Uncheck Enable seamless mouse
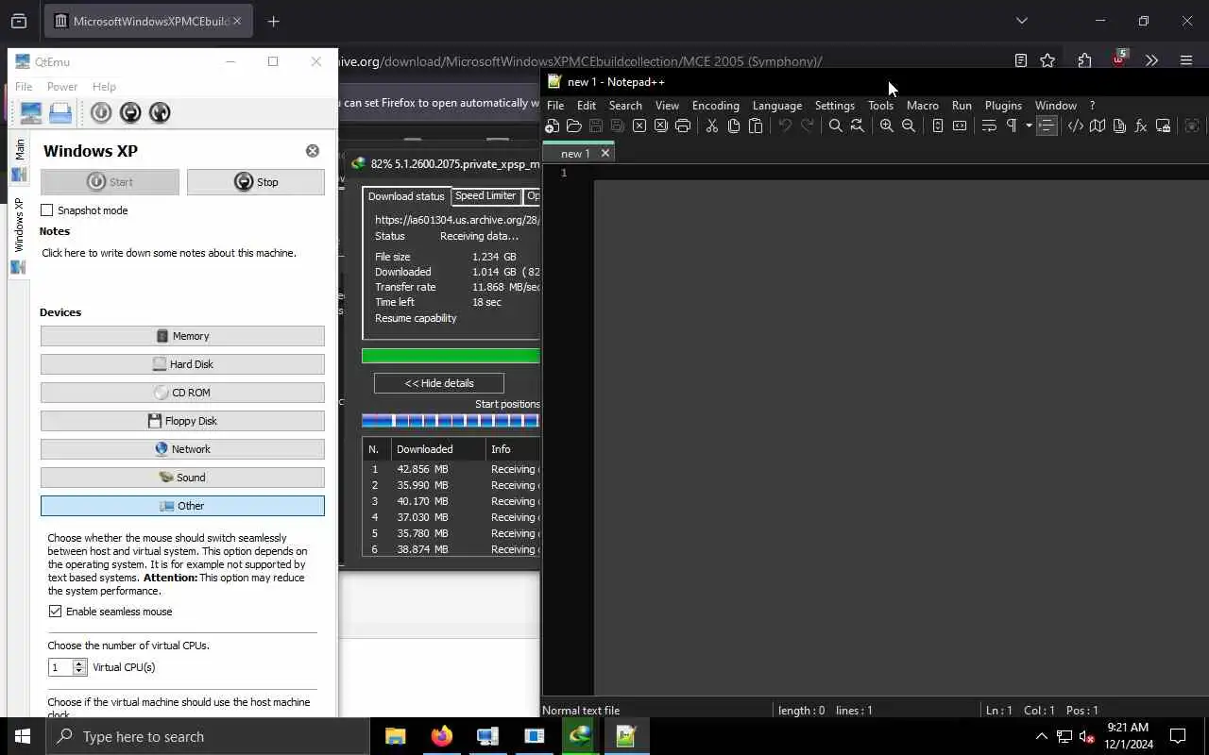 click(56, 612)
